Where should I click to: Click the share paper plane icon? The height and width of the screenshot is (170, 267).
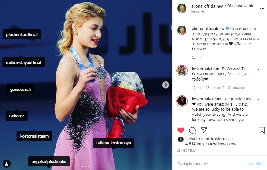[x=204, y=130]
